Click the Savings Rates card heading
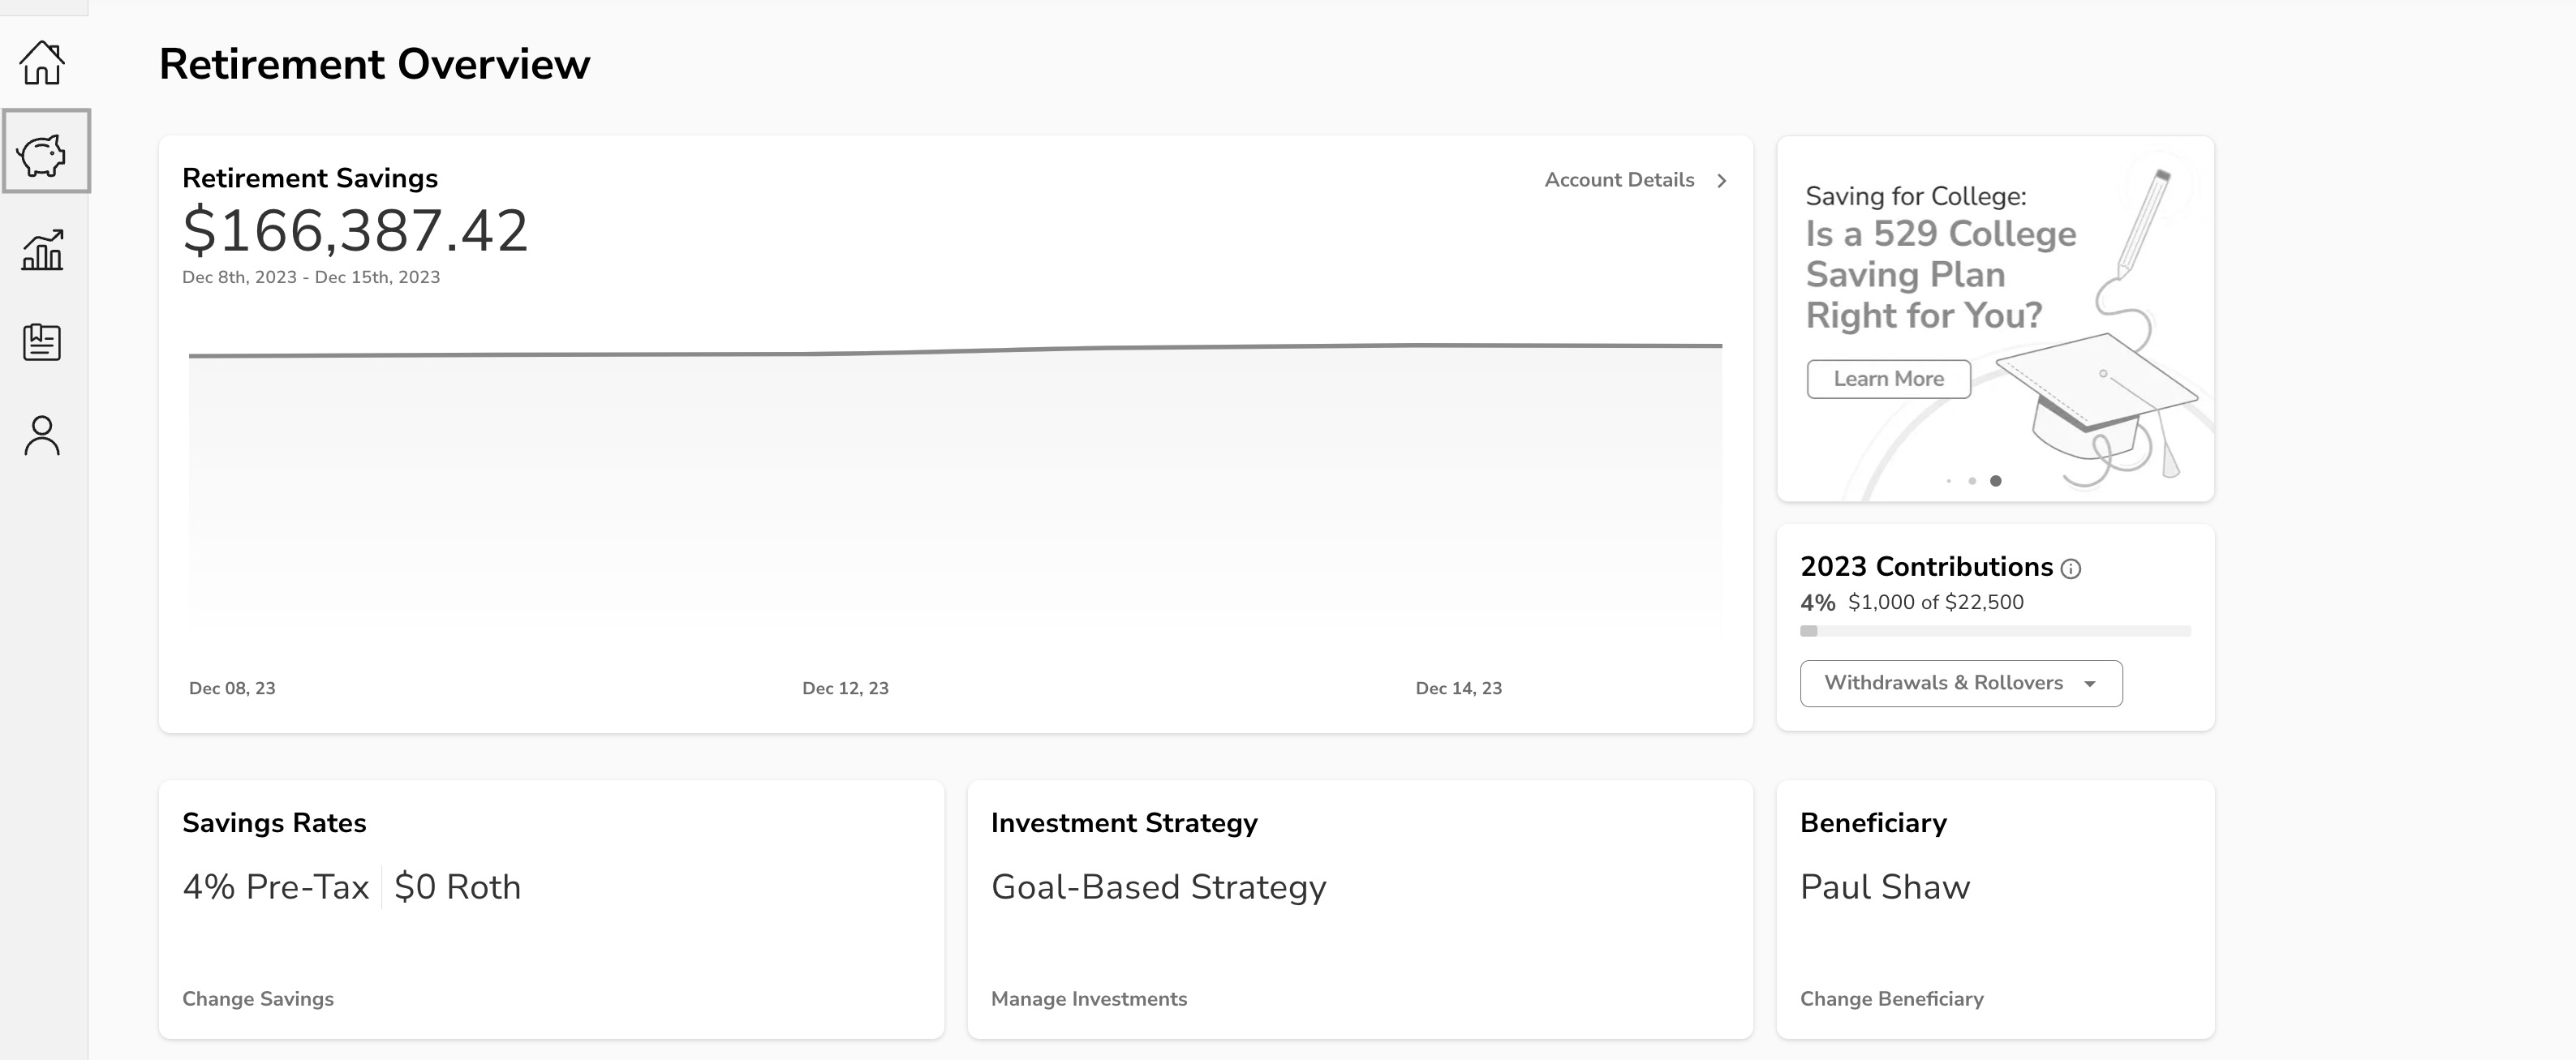The image size is (2576, 1060). pos(274,823)
